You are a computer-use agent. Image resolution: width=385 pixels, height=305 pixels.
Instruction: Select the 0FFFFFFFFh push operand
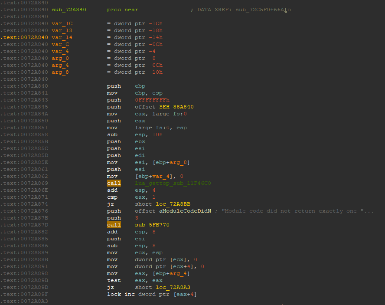(152, 100)
